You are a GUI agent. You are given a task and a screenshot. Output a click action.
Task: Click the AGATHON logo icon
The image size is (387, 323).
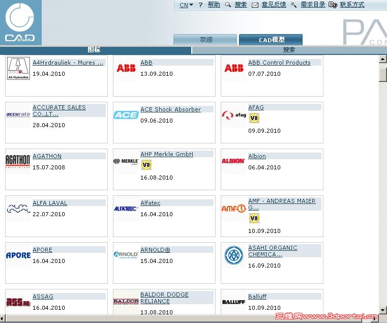point(18,161)
